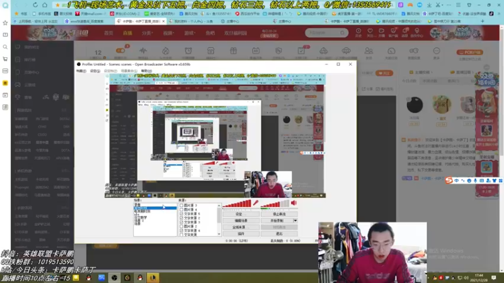Select the highlighted scene in scenes list
Viewport: 504px width, 283px height.
[x=155, y=208]
